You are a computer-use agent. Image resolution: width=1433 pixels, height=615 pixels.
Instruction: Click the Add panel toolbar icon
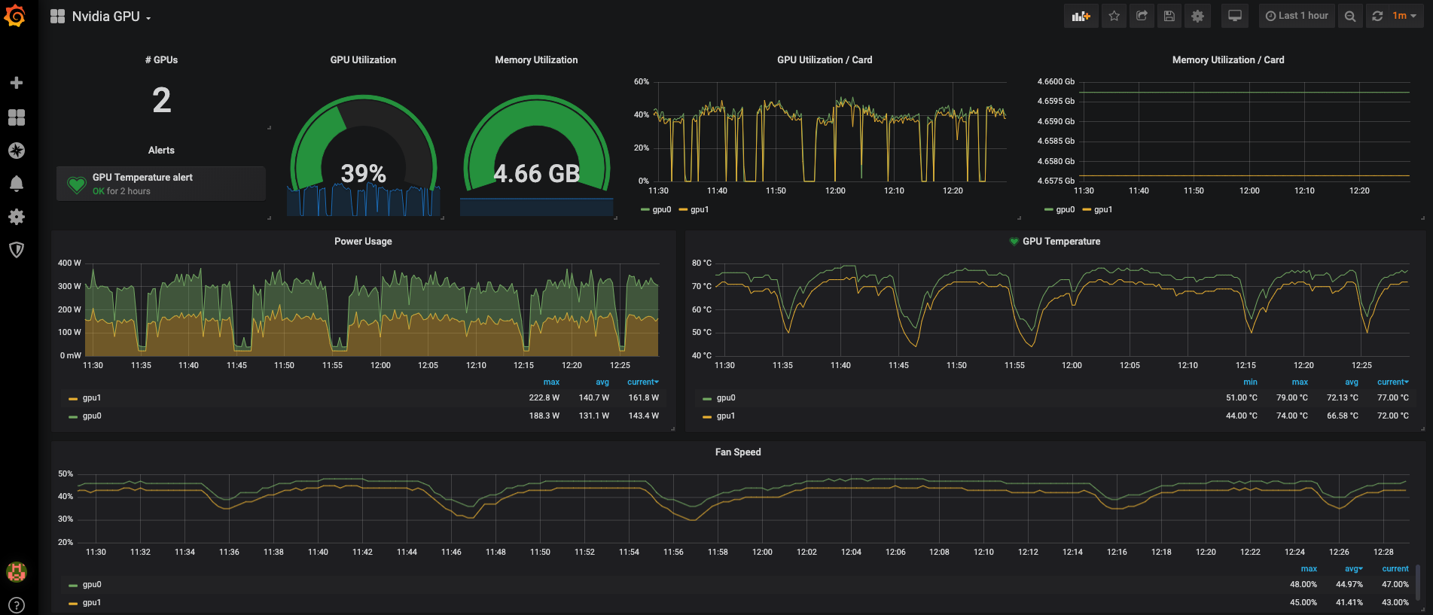click(1081, 16)
